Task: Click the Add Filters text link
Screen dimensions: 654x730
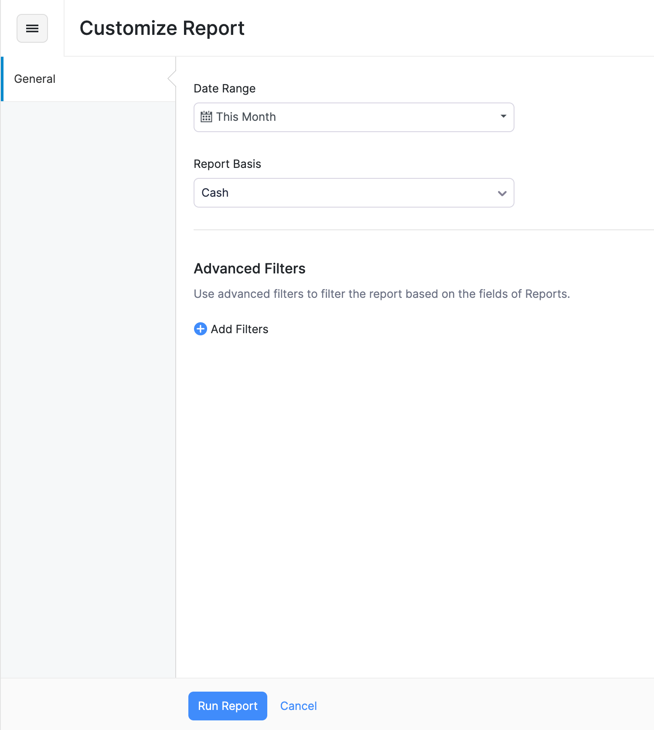Action: click(x=239, y=329)
